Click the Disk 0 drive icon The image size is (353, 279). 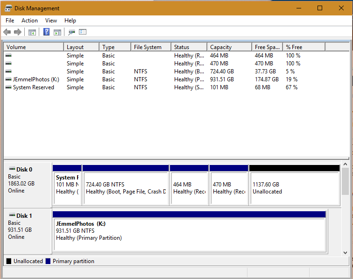[12, 169]
